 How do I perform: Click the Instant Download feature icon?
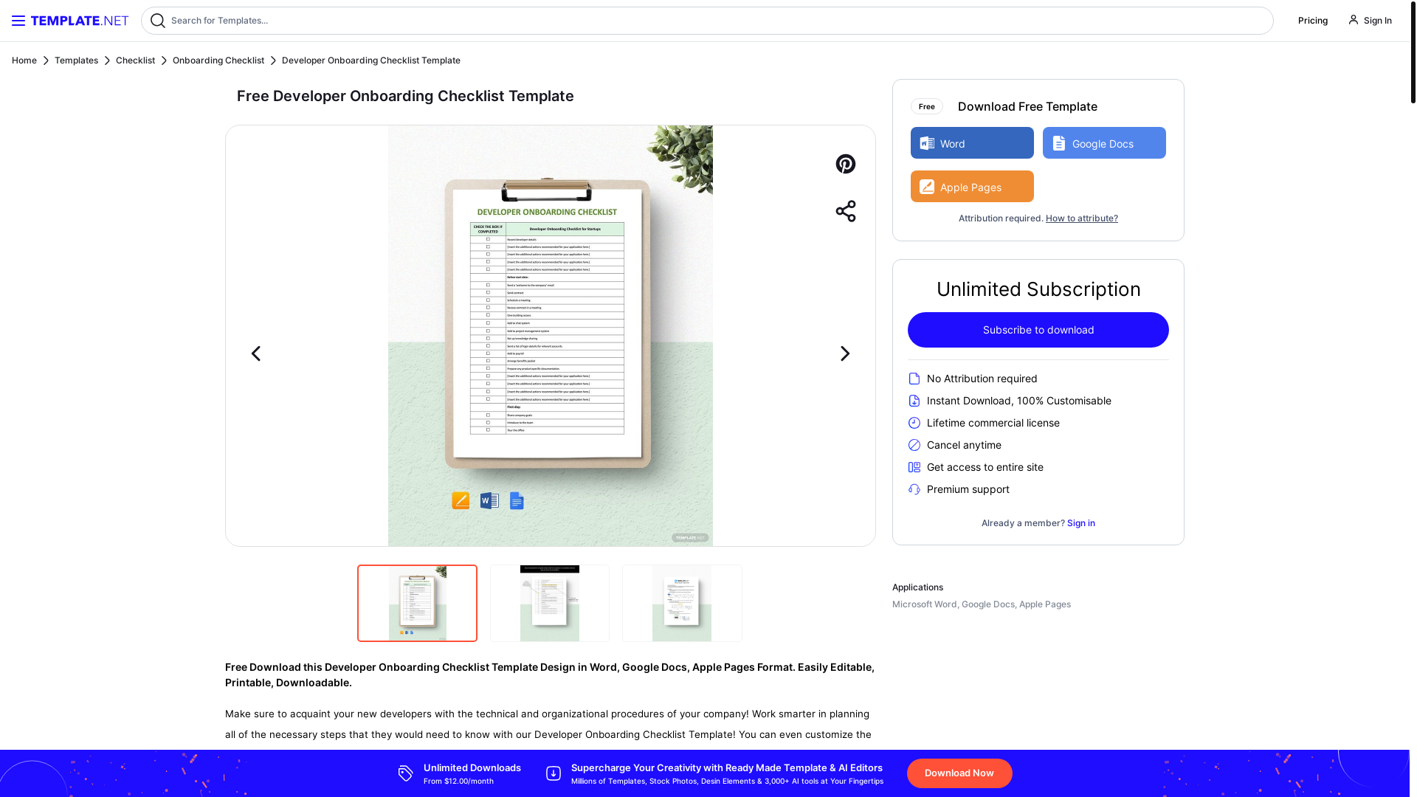(x=914, y=401)
